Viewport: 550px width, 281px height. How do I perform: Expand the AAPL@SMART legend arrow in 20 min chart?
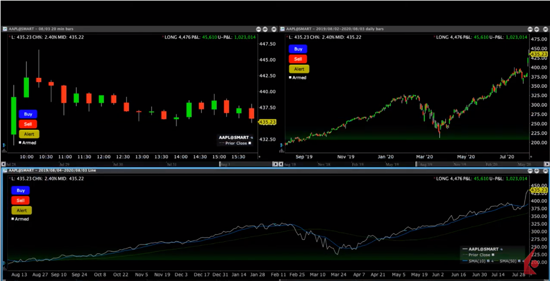pos(252,137)
